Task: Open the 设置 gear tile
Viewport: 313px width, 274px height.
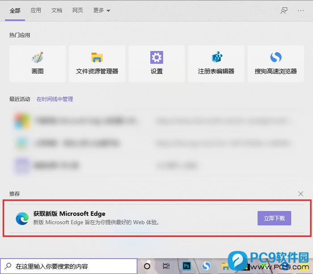Action: point(156,63)
